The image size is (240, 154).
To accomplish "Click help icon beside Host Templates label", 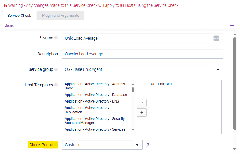I will 56,85.
